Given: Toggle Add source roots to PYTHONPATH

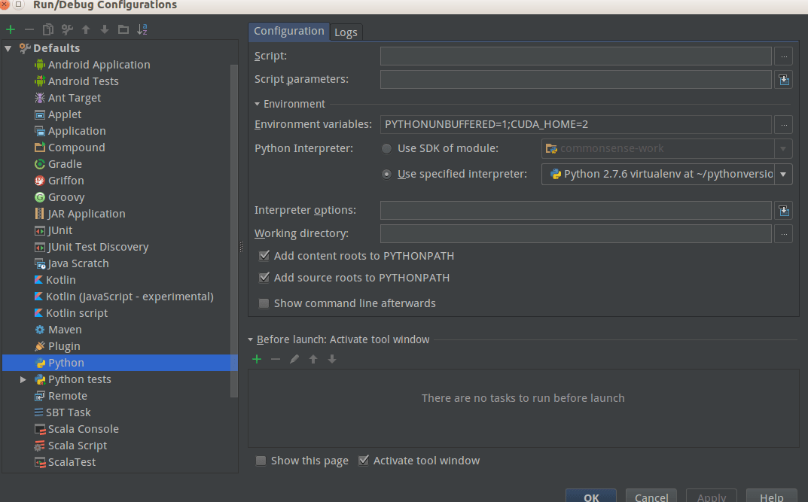Looking at the screenshot, I should pos(264,278).
